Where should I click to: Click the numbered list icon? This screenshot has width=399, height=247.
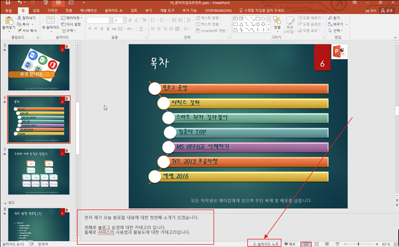(162, 20)
